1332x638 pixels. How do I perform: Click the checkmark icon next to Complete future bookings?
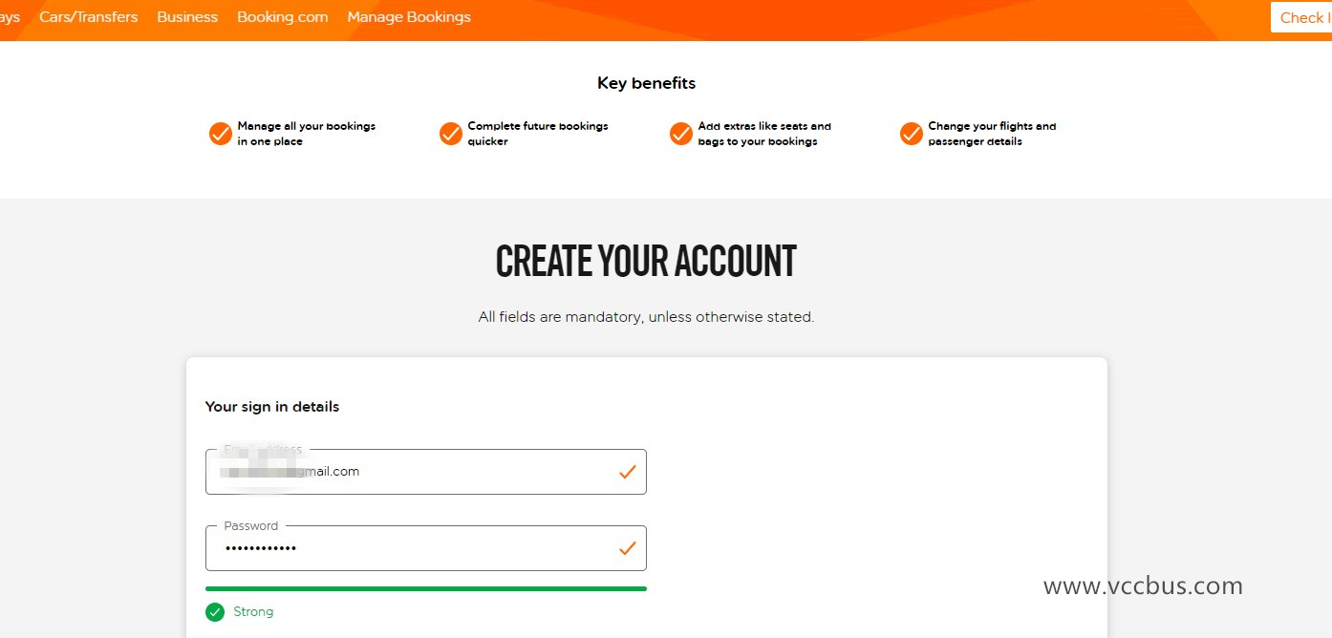[x=451, y=134]
